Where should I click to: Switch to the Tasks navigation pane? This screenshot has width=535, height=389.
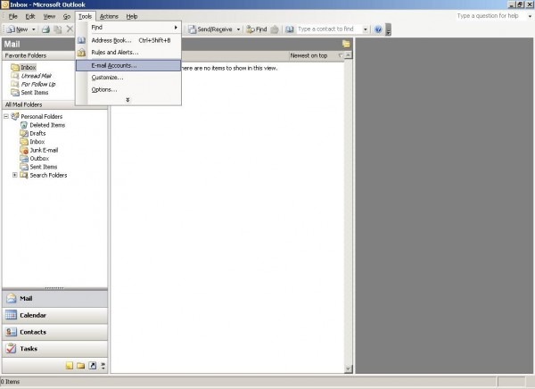coord(54,349)
